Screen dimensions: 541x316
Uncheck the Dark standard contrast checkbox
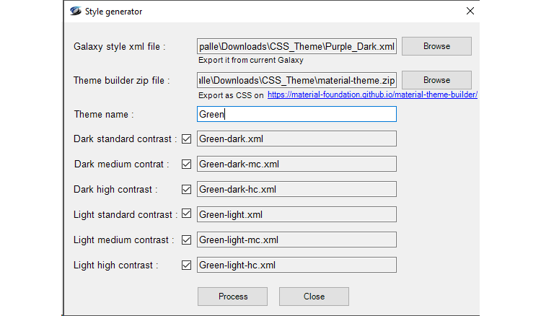pos(187,139)
